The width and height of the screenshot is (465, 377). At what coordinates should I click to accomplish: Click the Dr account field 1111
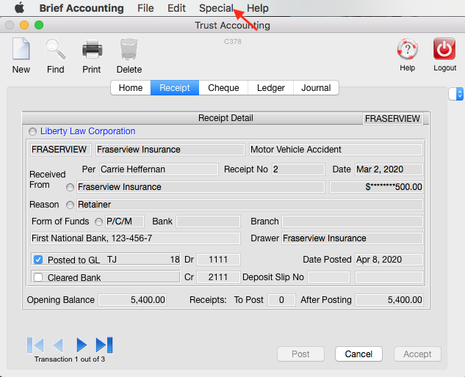[219, 260]
